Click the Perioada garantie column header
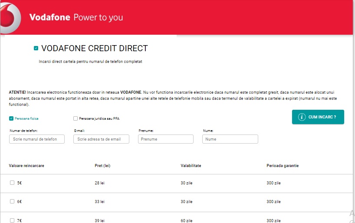This screenshot has width=355, height=223. tap(283, 165)
